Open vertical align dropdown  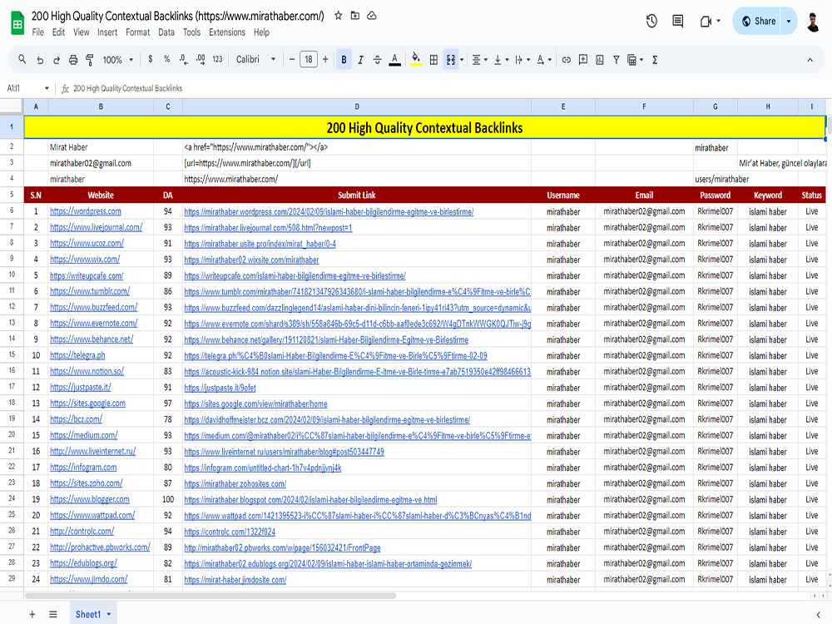[501, 60]
